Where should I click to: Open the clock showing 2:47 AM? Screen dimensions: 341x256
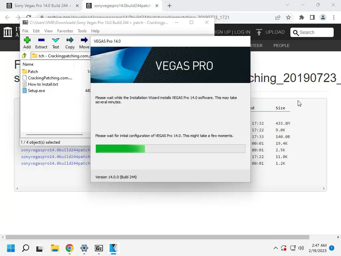point(317,248)
